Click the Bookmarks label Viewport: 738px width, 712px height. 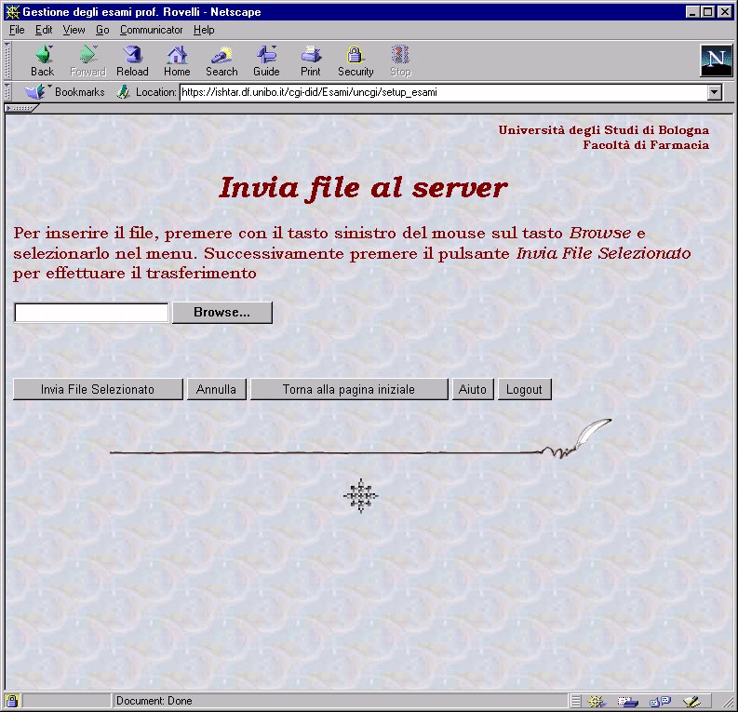point(79,92)
